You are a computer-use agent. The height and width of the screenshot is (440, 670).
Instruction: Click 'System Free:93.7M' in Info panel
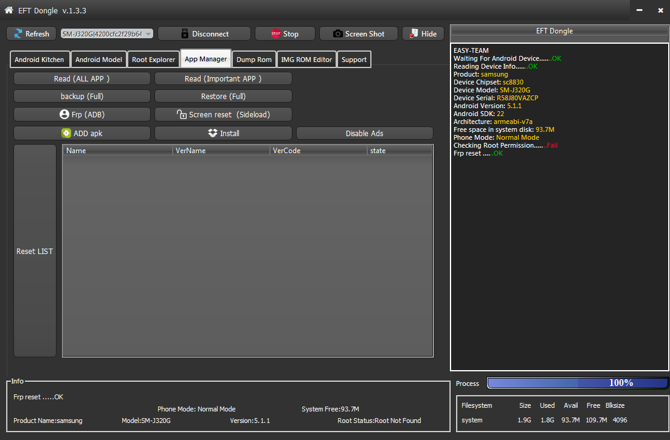330,409
